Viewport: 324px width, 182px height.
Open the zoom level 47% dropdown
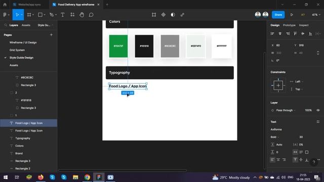316,15
